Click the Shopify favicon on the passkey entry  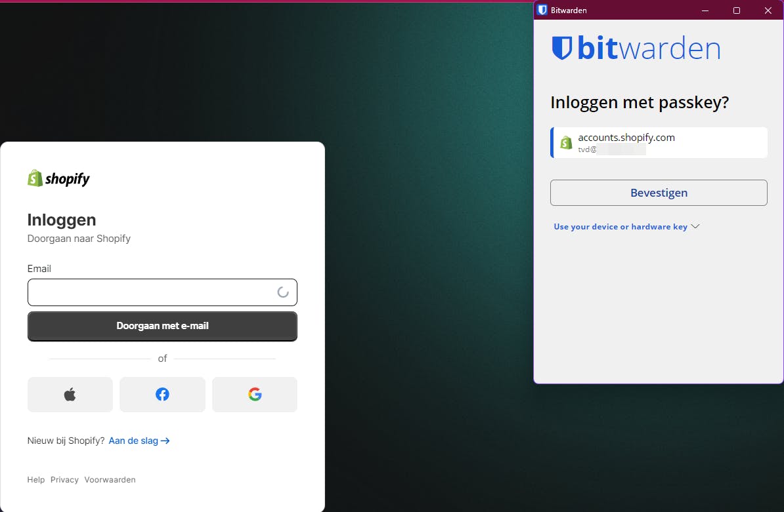tap(566, 142)
